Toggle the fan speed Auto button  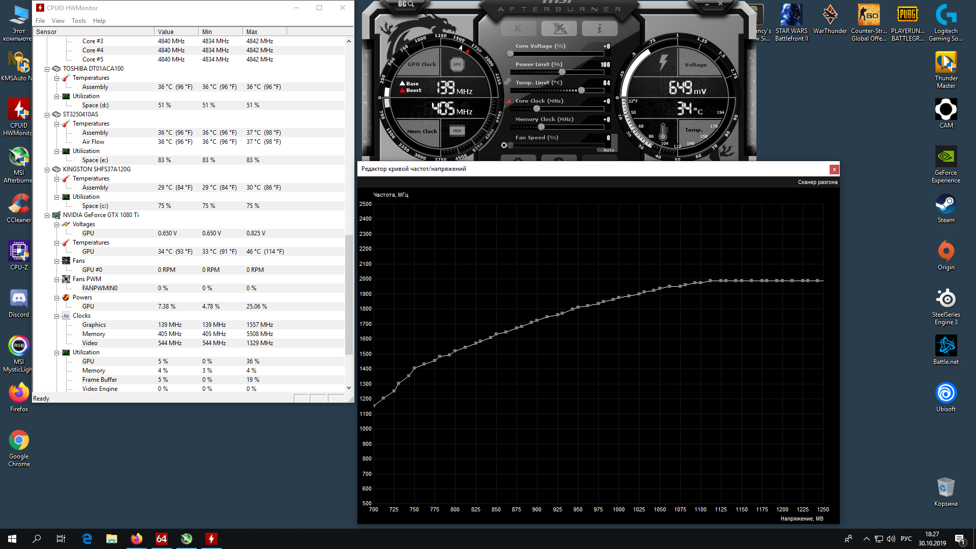pyautogui.click(x=608, y=150)
